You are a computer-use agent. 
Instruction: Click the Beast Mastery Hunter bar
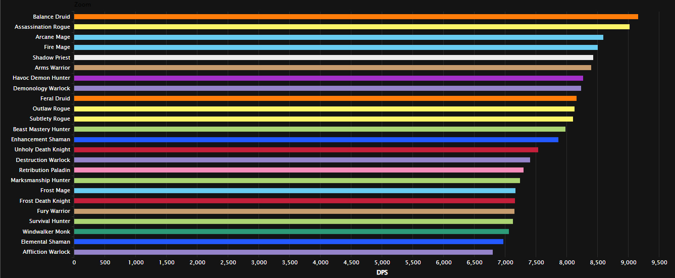pos(320,129)
